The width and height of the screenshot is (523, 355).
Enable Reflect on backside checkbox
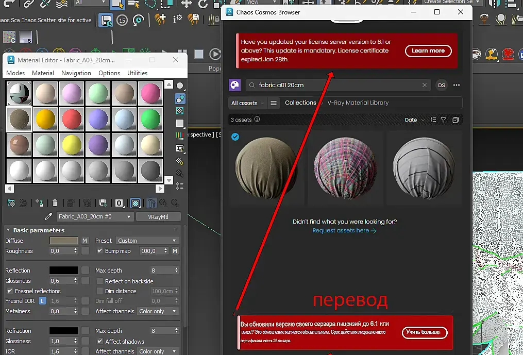[x=100, y=281]
